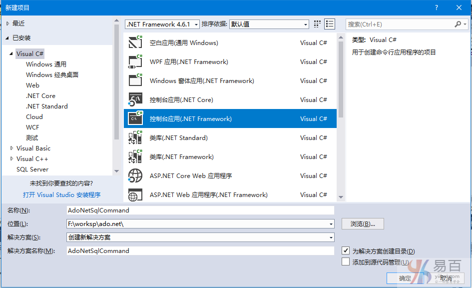Open the sort by dropdown
The width and height of the screenshot is (472, 288).
click(x=269, y=24)
